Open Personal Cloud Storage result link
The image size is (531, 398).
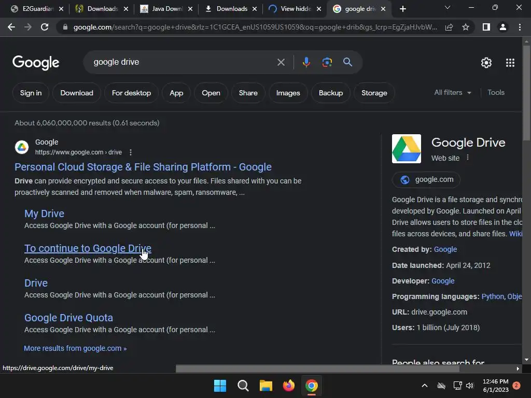[143, 167]
